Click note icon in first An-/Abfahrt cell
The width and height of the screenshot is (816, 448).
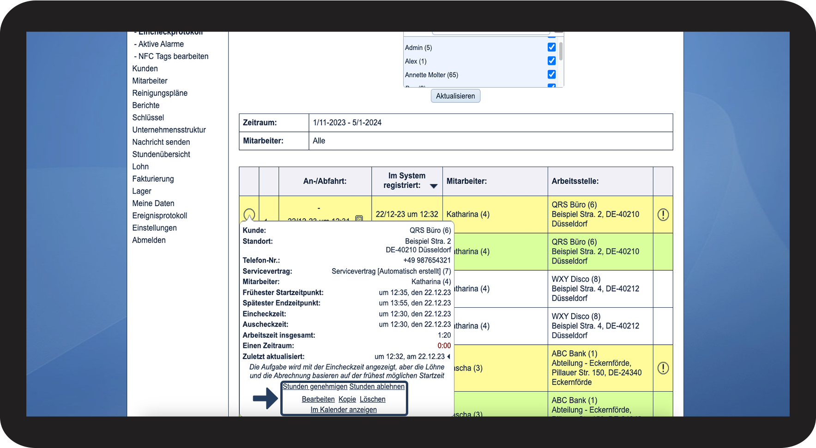(x=359, y=218)
